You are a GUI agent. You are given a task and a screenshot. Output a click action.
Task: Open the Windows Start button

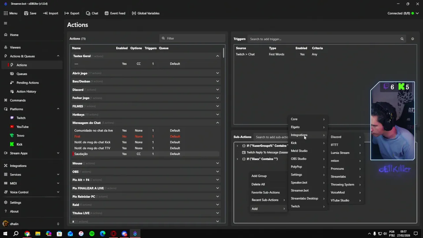[x=5, y=234]
